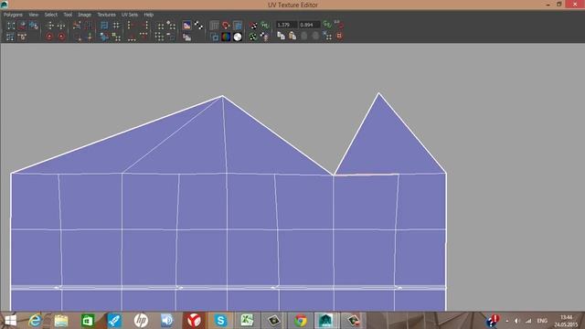This screenshot has height=329, width=585.
Task: Toggle dim image display
Action: click(x=186, y=37)
